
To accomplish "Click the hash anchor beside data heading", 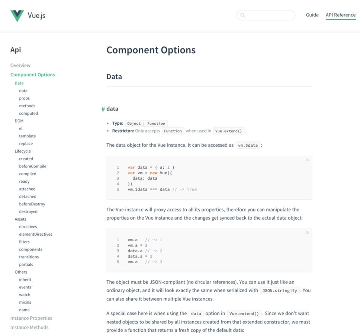I will pos(103,109).
